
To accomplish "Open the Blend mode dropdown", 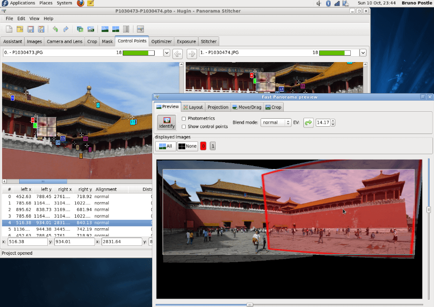I will click(x=276, y=123).
